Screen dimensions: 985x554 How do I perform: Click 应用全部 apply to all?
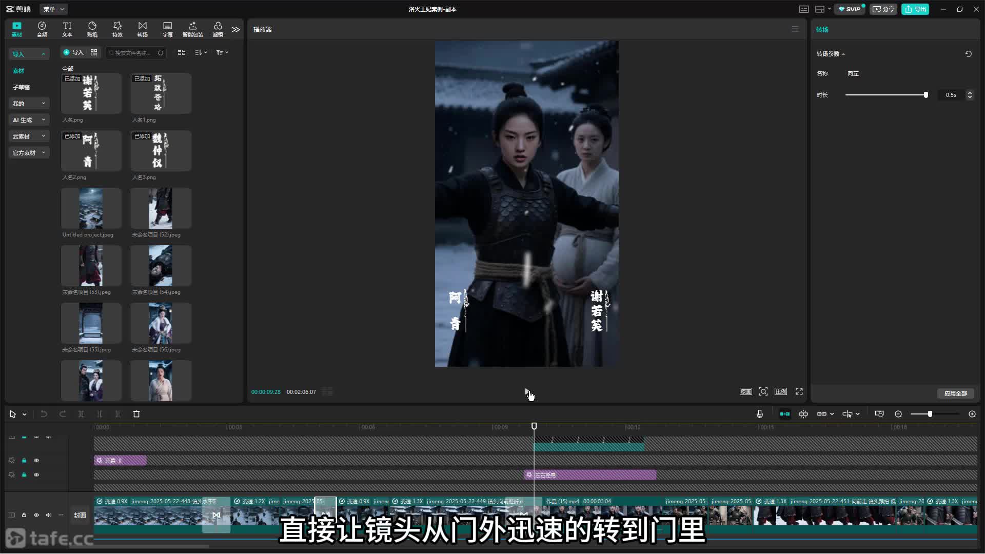(956, 393)
